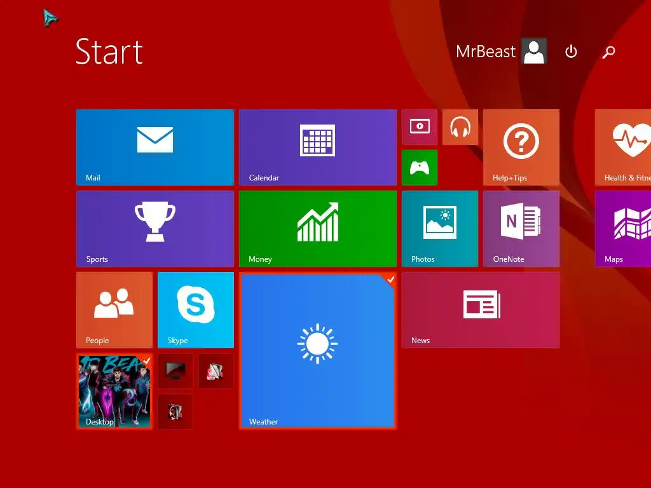651x488 pixels.
Task: Open the Health & Fitness tile
Action: coord(623,147)
